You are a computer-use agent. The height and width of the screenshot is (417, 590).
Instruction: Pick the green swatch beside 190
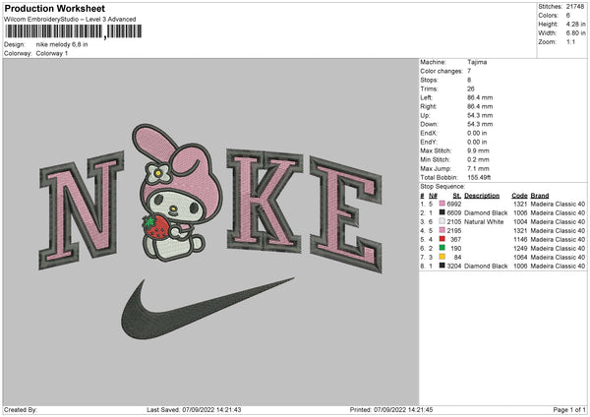(x=442, y=248)
